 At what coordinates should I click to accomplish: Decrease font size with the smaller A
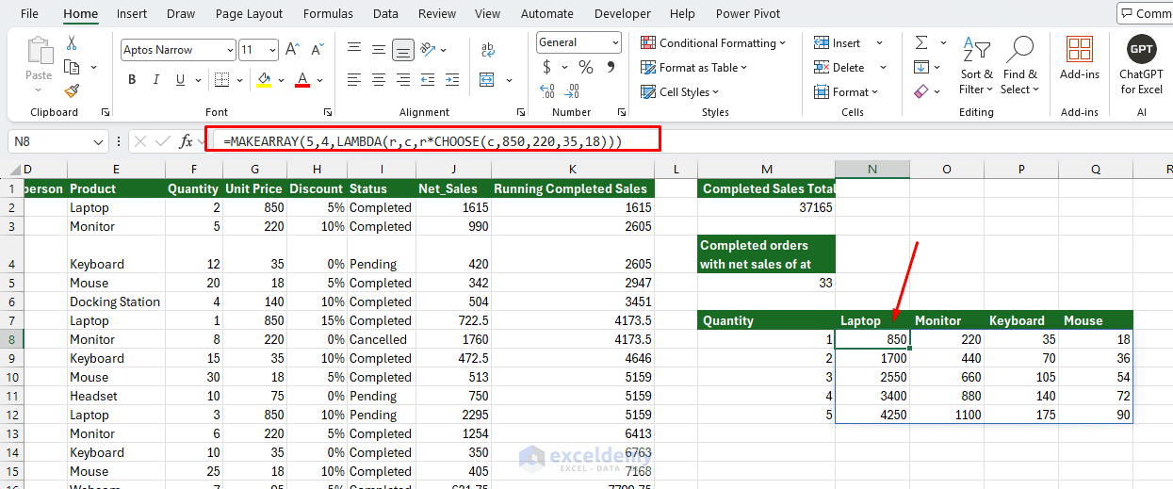click(316, 50)
